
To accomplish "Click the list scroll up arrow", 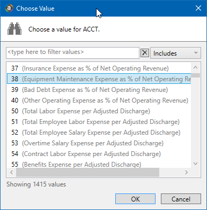I will (x=195, y=67).
